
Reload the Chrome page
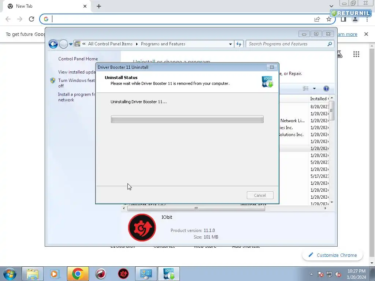click(x=31, y=19)
